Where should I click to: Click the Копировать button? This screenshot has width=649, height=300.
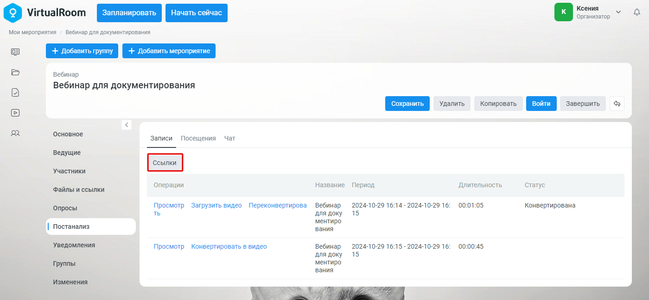pyautogui.click(x=498, y=104)
